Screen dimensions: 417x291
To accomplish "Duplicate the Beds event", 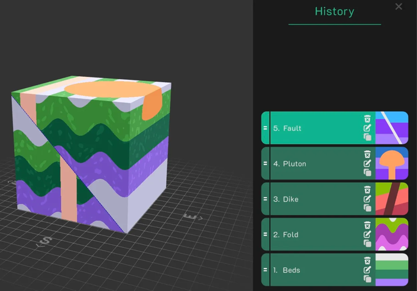I will (x=367, y=279).
